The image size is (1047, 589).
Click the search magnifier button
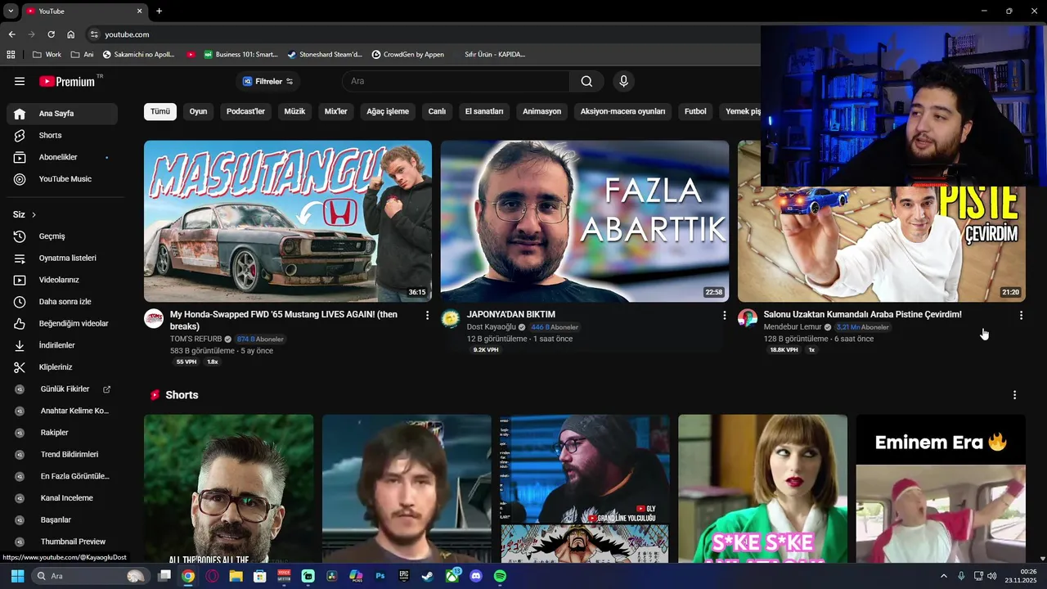tap(586, 81)
